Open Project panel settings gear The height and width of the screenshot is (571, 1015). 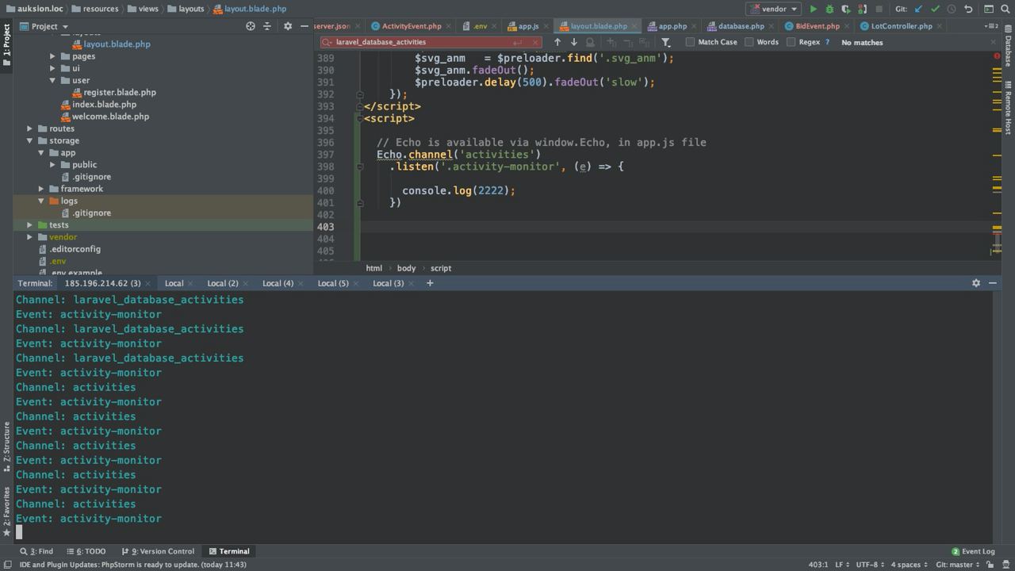click(288, 26)
